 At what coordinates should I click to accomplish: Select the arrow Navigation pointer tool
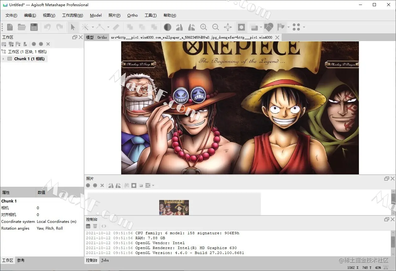[73, 27]
